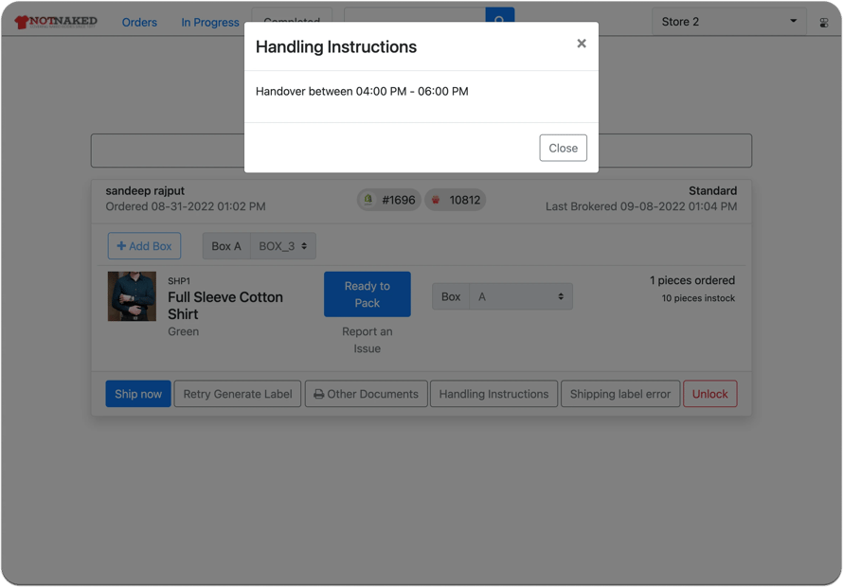
Task: Click the red Unlock button
Action: 709,394
